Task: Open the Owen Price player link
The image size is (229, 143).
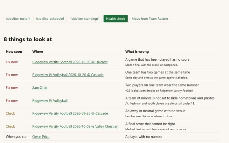Action: pos(41,137)
